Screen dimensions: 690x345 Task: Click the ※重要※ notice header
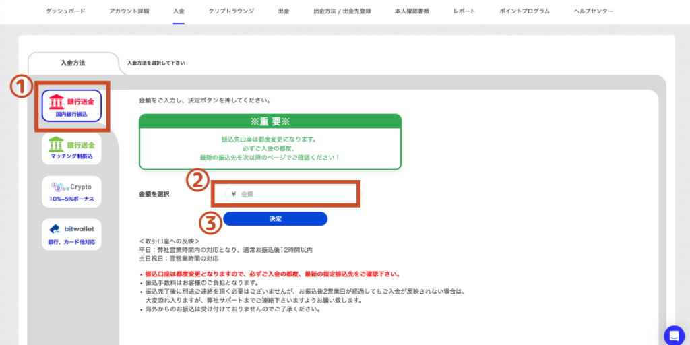270,121
